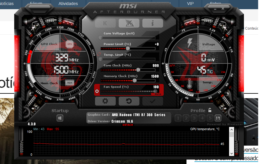This screenshot has width=259, height=164.
Task: Open Notícias tab in browser behind
Action: [x=7, y=4]
